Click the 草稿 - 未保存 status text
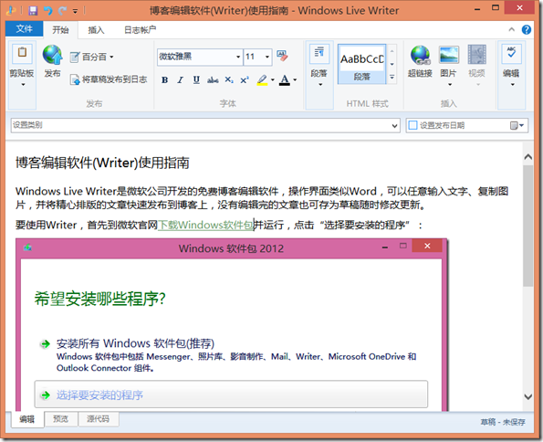This screenshot has height=442, width=543. click(x=503, y=422)
